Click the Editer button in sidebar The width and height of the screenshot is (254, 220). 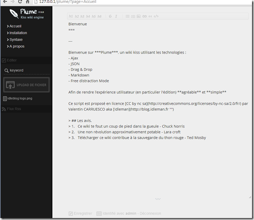pyautogui.click(x=9, y=60)
